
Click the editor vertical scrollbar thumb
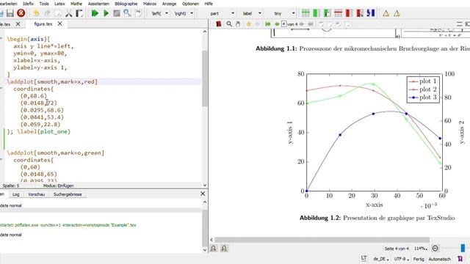205,78
